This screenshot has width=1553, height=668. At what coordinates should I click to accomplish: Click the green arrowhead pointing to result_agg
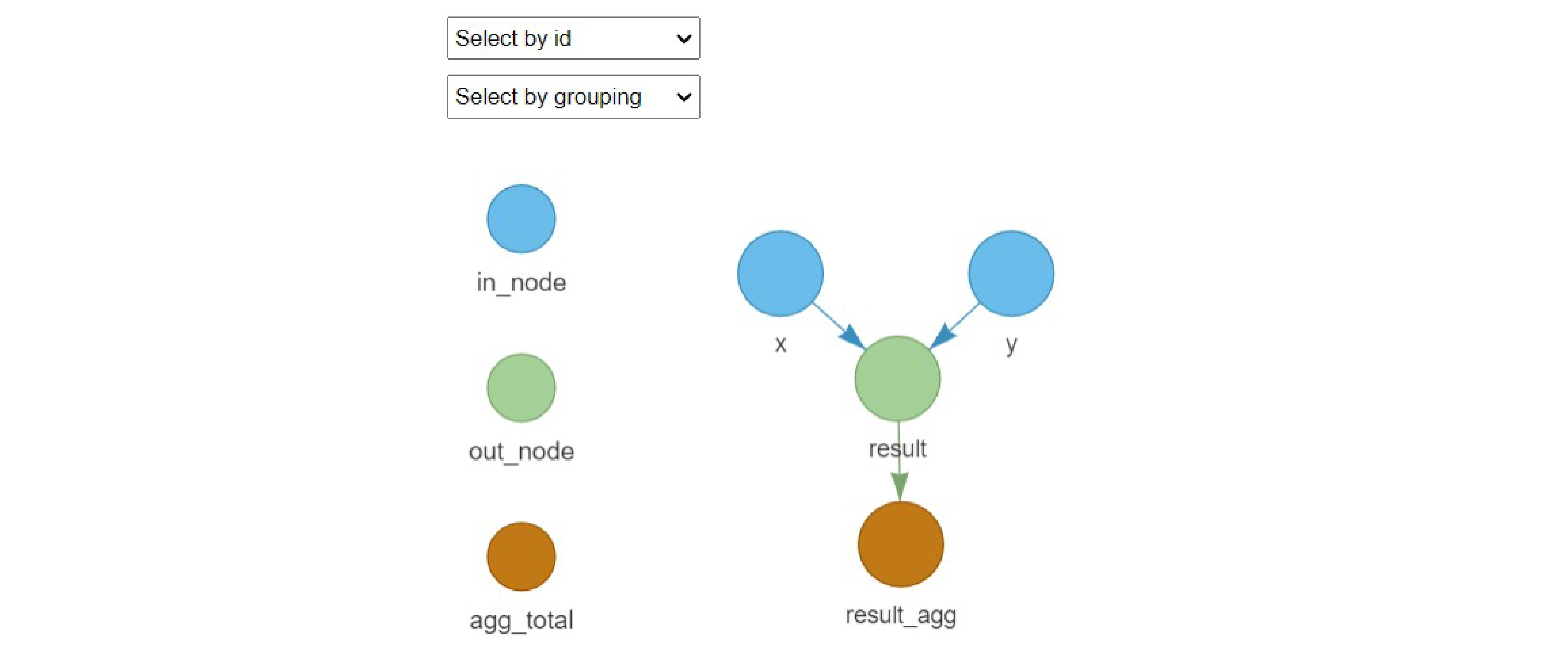900,486
